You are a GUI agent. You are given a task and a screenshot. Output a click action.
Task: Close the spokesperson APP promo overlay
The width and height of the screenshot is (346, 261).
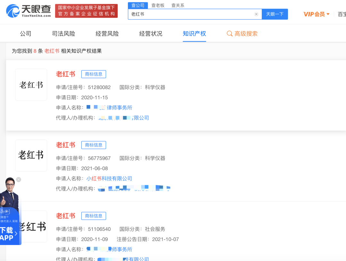point(19,180)
